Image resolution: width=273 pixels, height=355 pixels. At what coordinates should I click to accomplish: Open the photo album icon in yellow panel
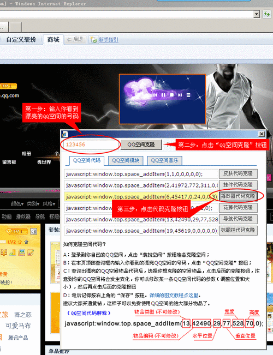[x=22, y=252]
